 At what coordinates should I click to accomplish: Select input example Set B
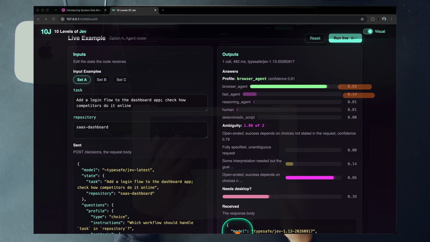coord(101,80)
